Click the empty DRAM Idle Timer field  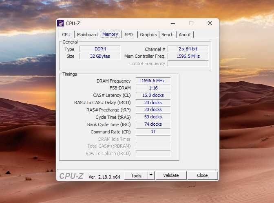[x=153, y=139]
